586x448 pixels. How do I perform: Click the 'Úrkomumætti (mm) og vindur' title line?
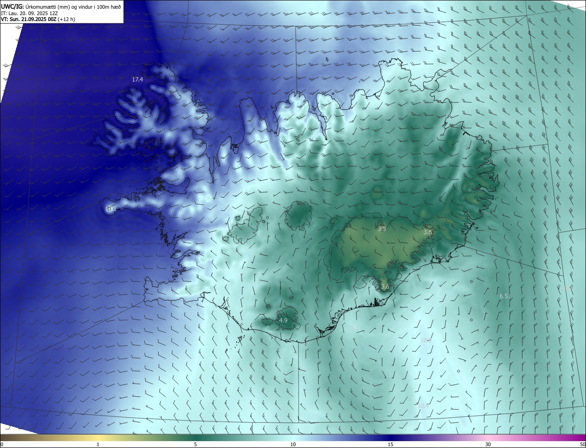tap(61, 6)
